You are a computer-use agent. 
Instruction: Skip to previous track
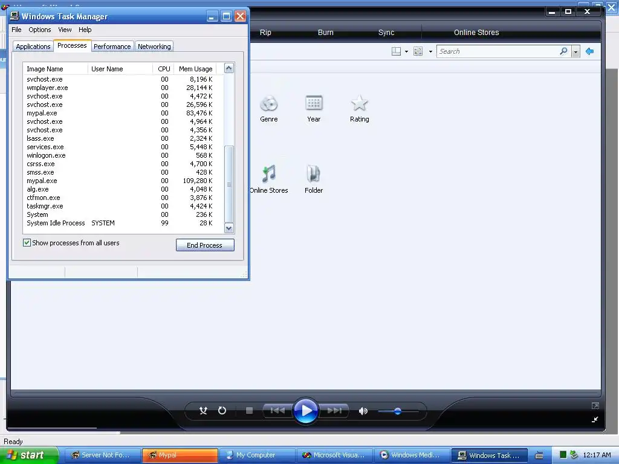(x=277, y=411)
